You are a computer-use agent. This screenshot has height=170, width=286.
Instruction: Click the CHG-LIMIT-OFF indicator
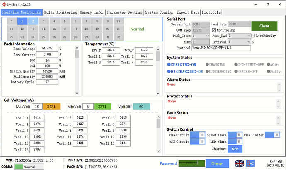point(249,65)
